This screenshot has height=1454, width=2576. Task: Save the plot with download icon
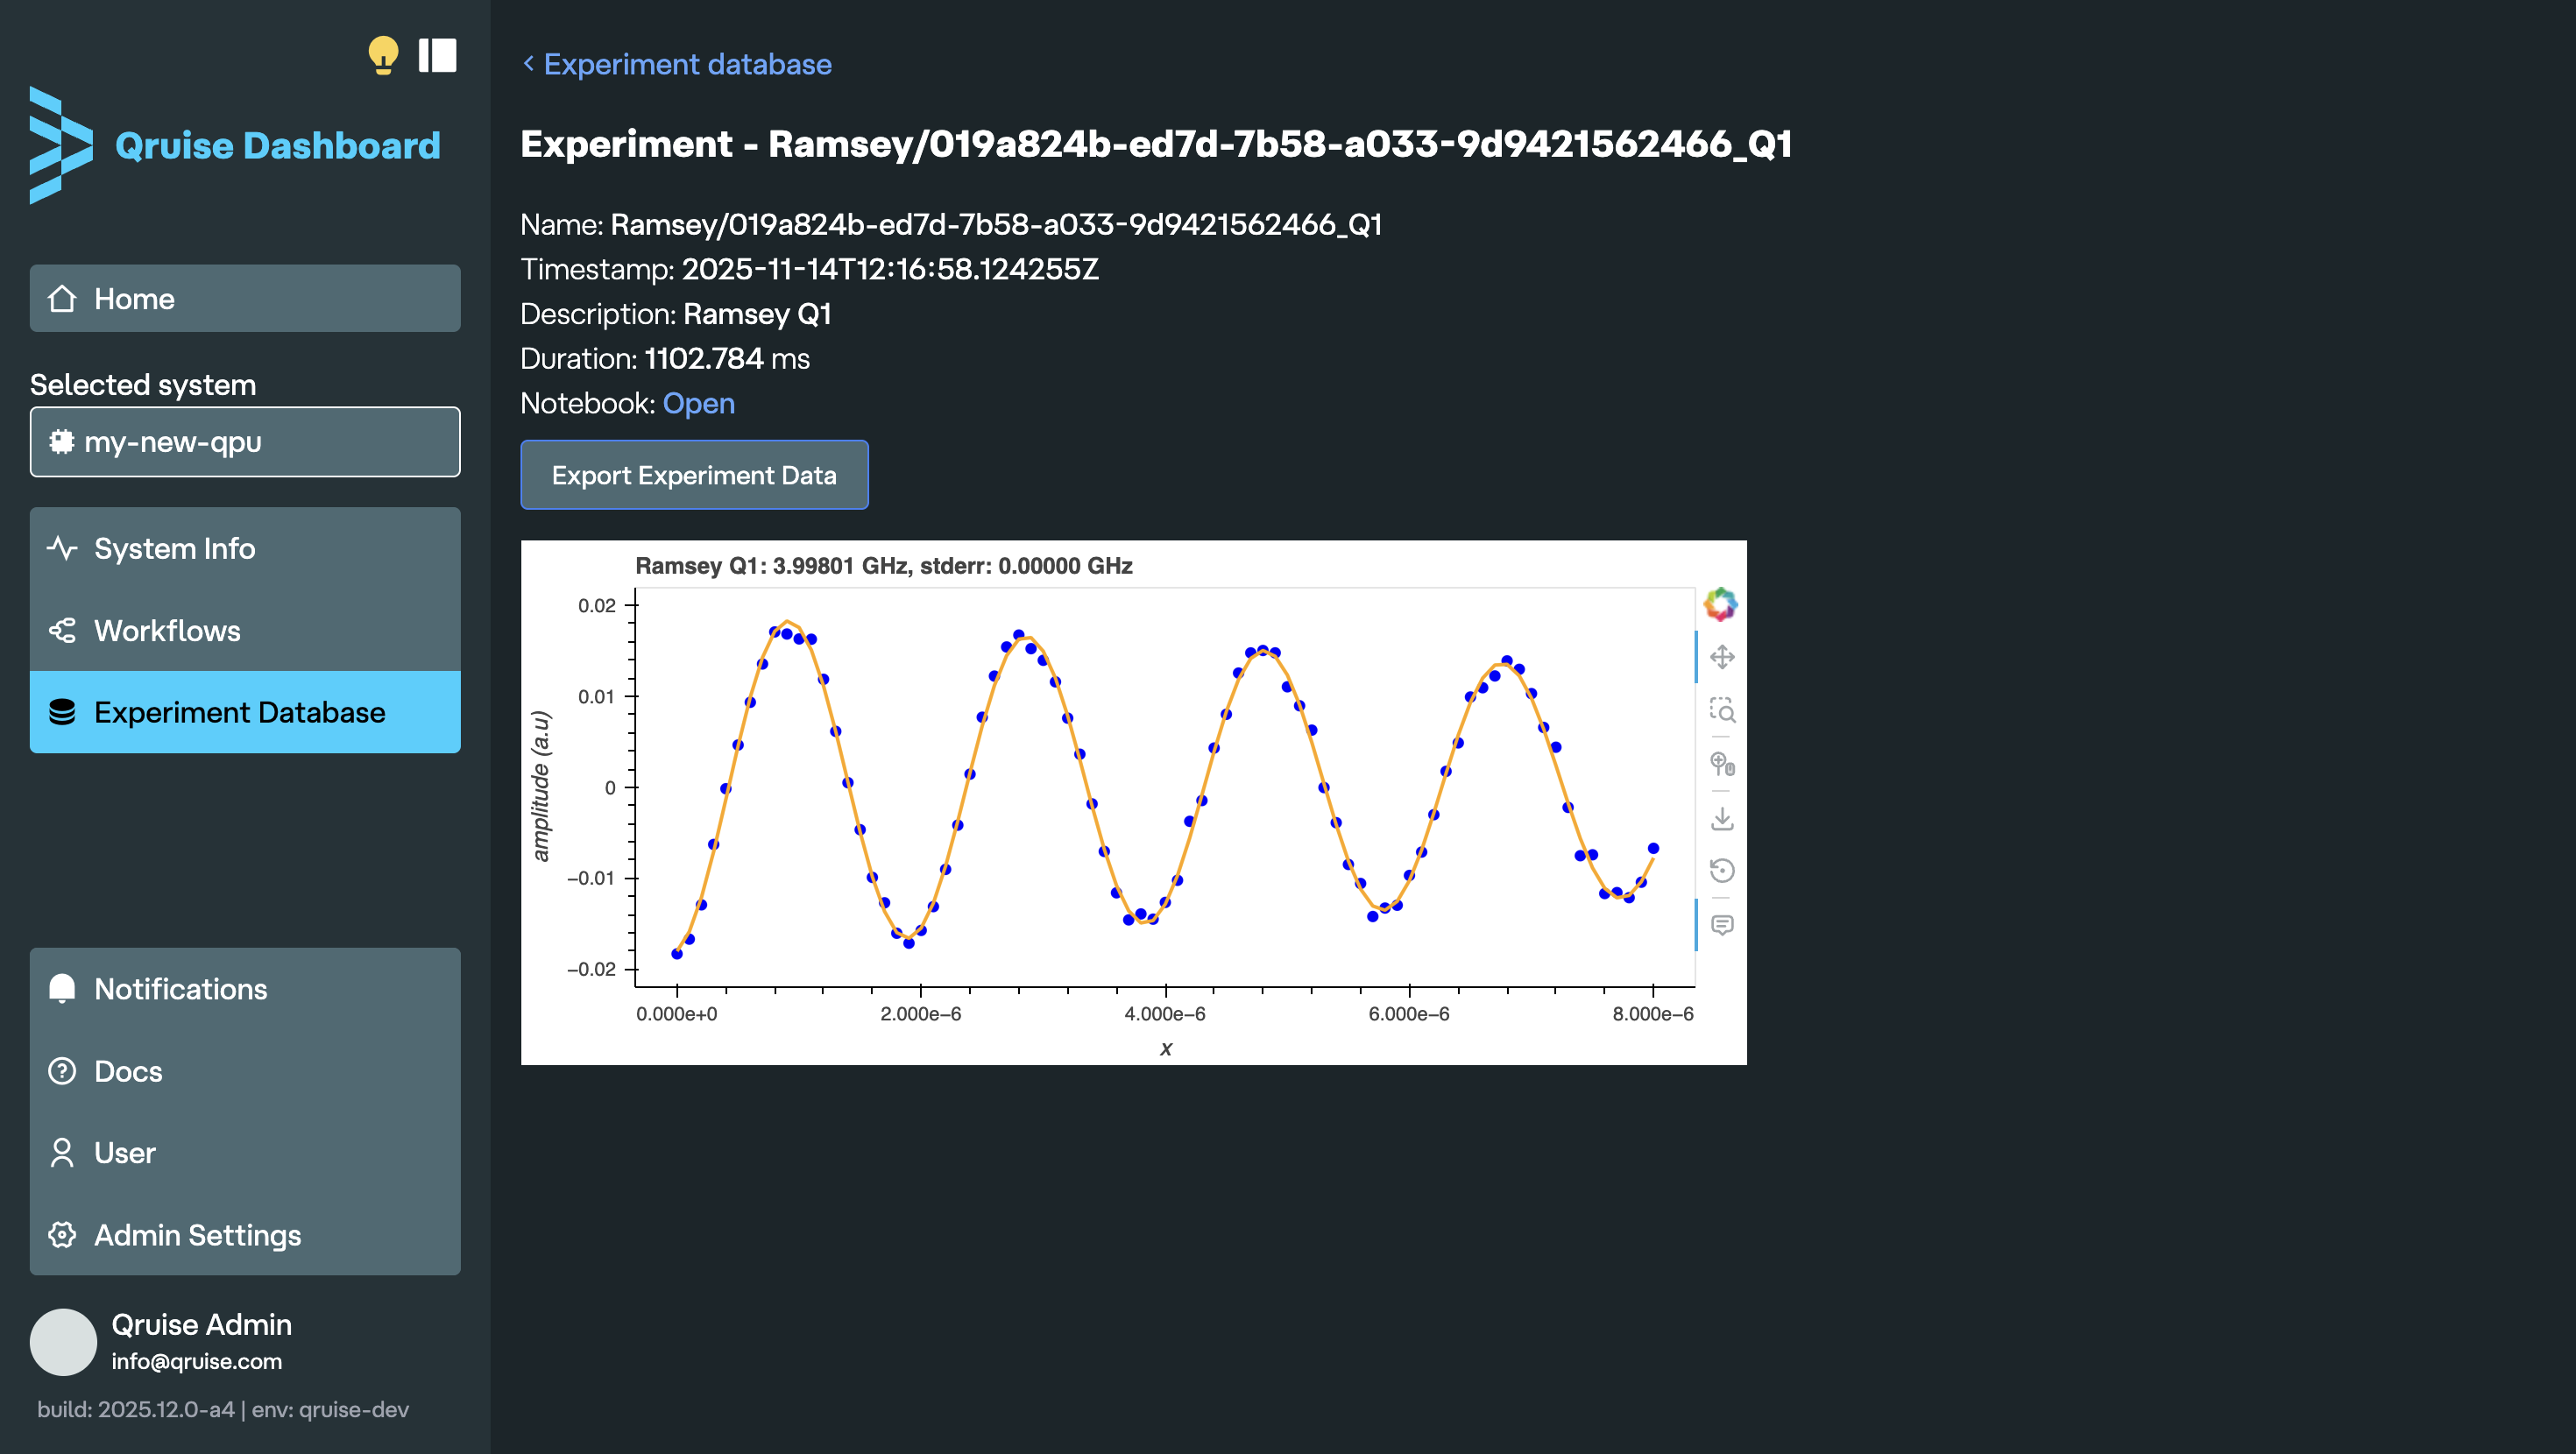coord(1721,818)
